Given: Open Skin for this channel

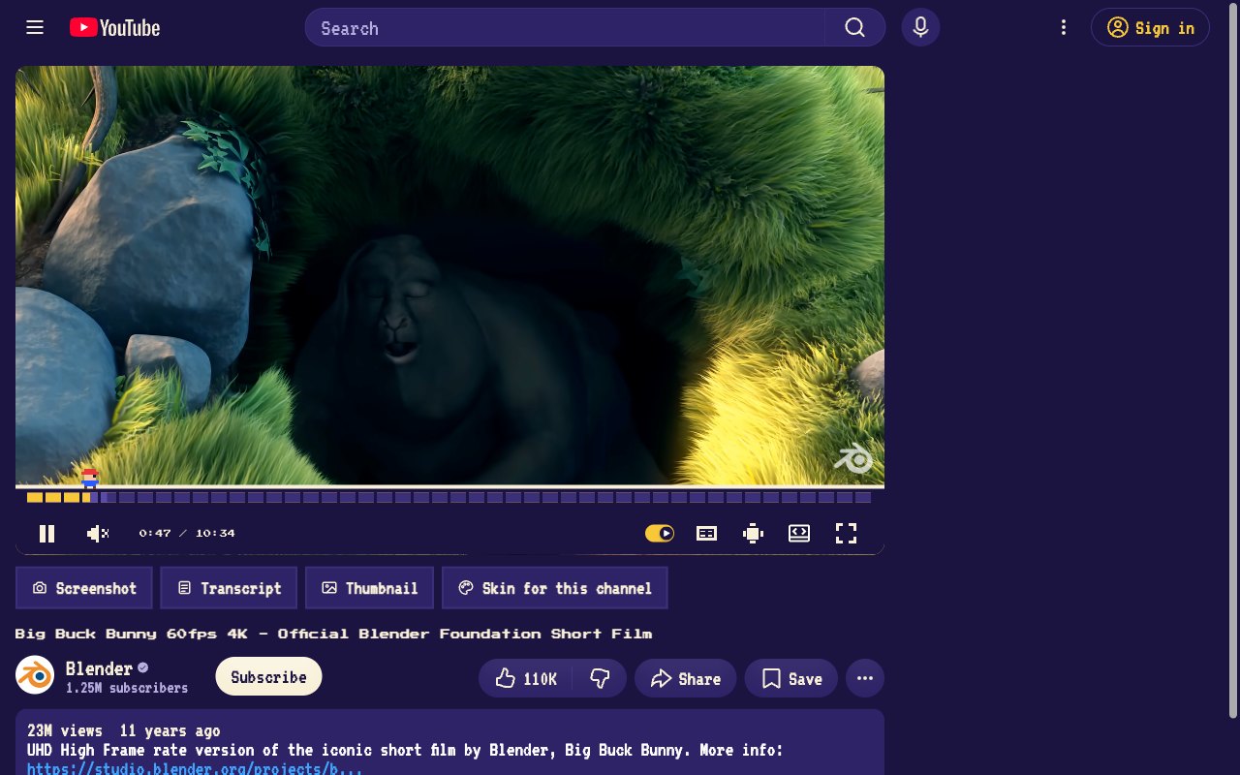Looking at the screenshot, I should coord(555,588).
